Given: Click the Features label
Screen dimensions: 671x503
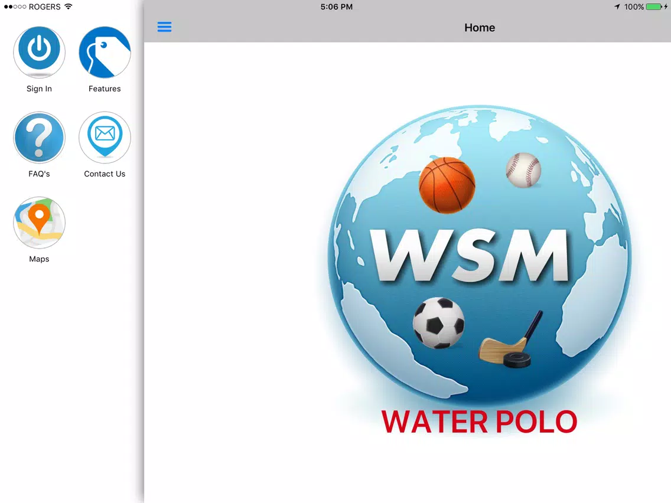Looking at the screenshot, I should 105,89.
